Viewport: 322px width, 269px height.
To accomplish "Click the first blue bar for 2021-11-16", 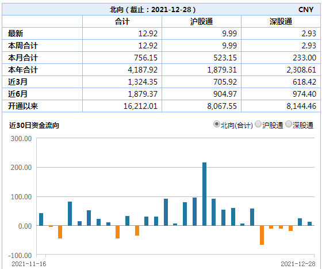I will click(x=41, y=219).
